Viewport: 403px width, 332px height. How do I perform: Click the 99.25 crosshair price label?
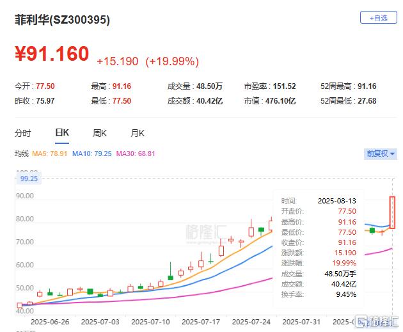point(29,178)
